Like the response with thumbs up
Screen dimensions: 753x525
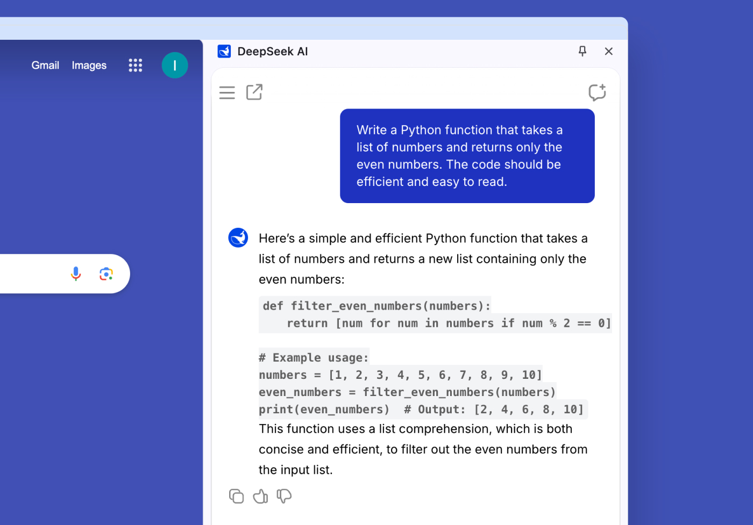(260, 496)
